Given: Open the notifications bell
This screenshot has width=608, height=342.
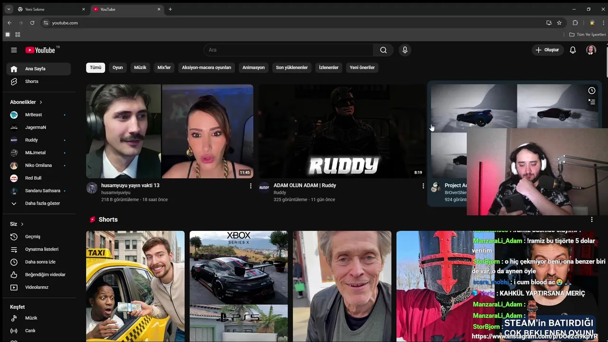Looking at the screenshot, I should [573, 50].
